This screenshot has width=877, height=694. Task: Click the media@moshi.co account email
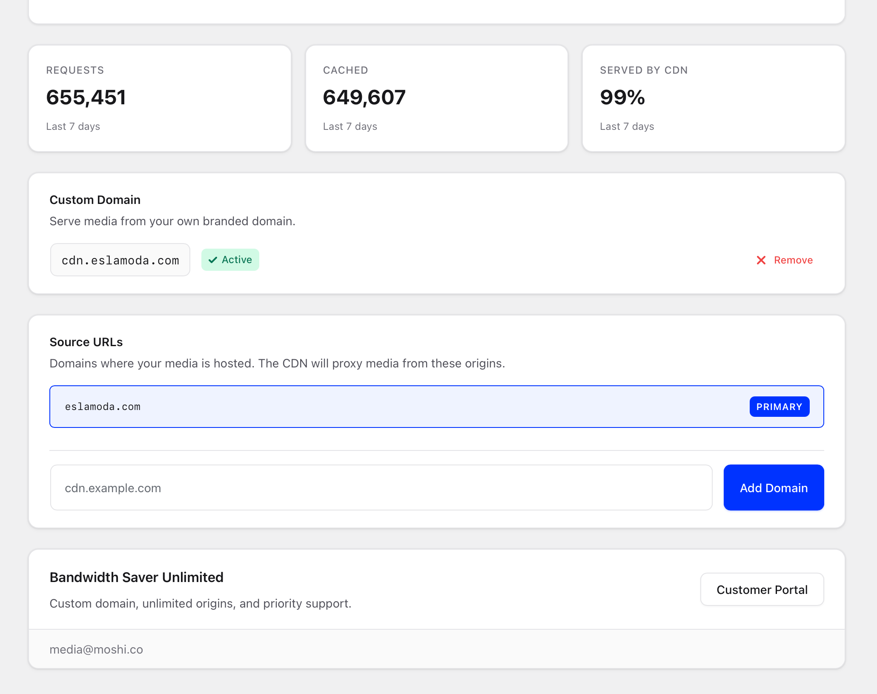click(96, 649)
